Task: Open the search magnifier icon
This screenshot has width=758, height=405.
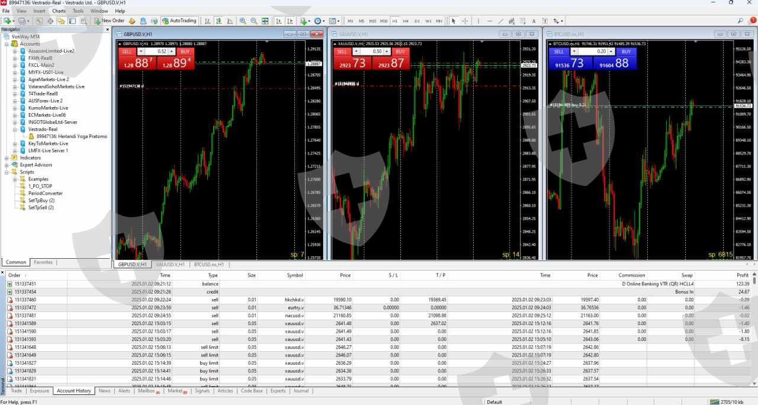Action: pos(740,21)
